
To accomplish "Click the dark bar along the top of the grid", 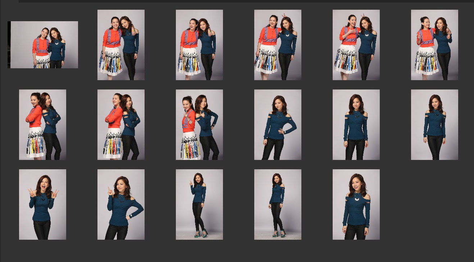I will pos(245,1).
